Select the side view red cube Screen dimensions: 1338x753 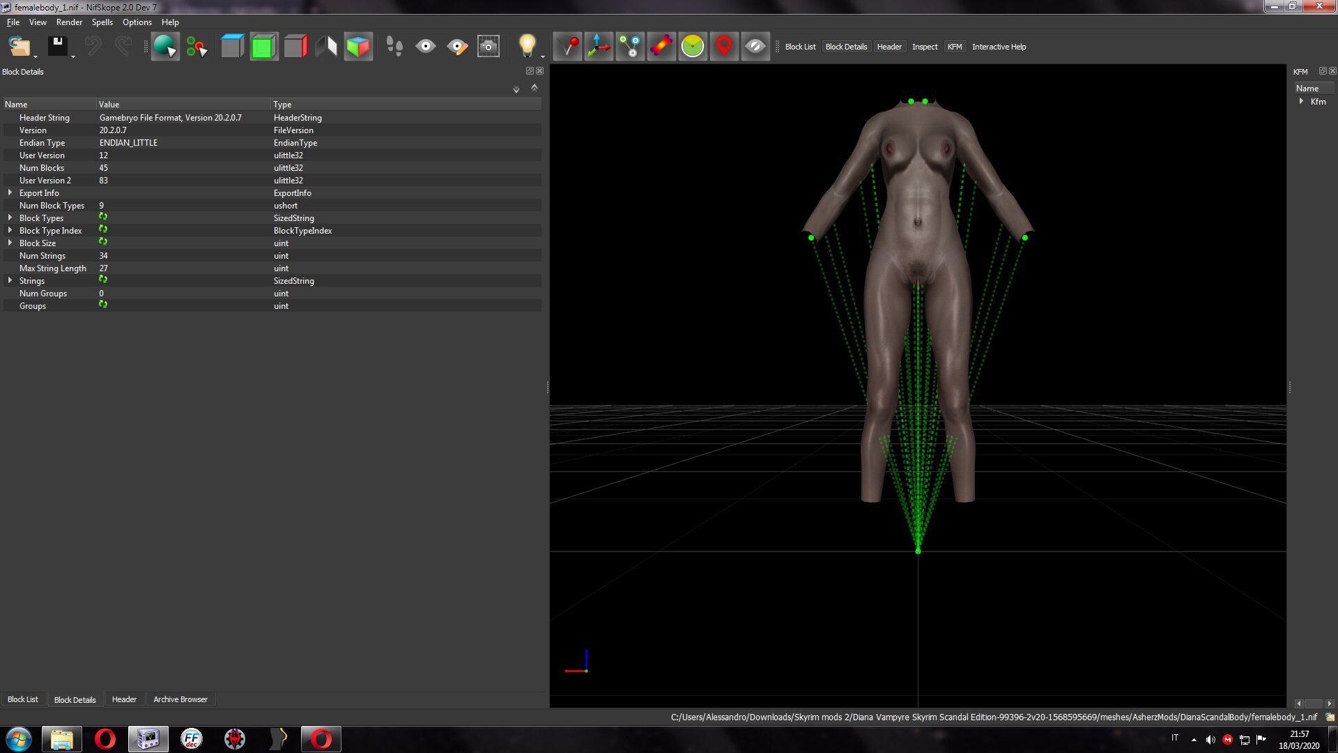[295, 47]
